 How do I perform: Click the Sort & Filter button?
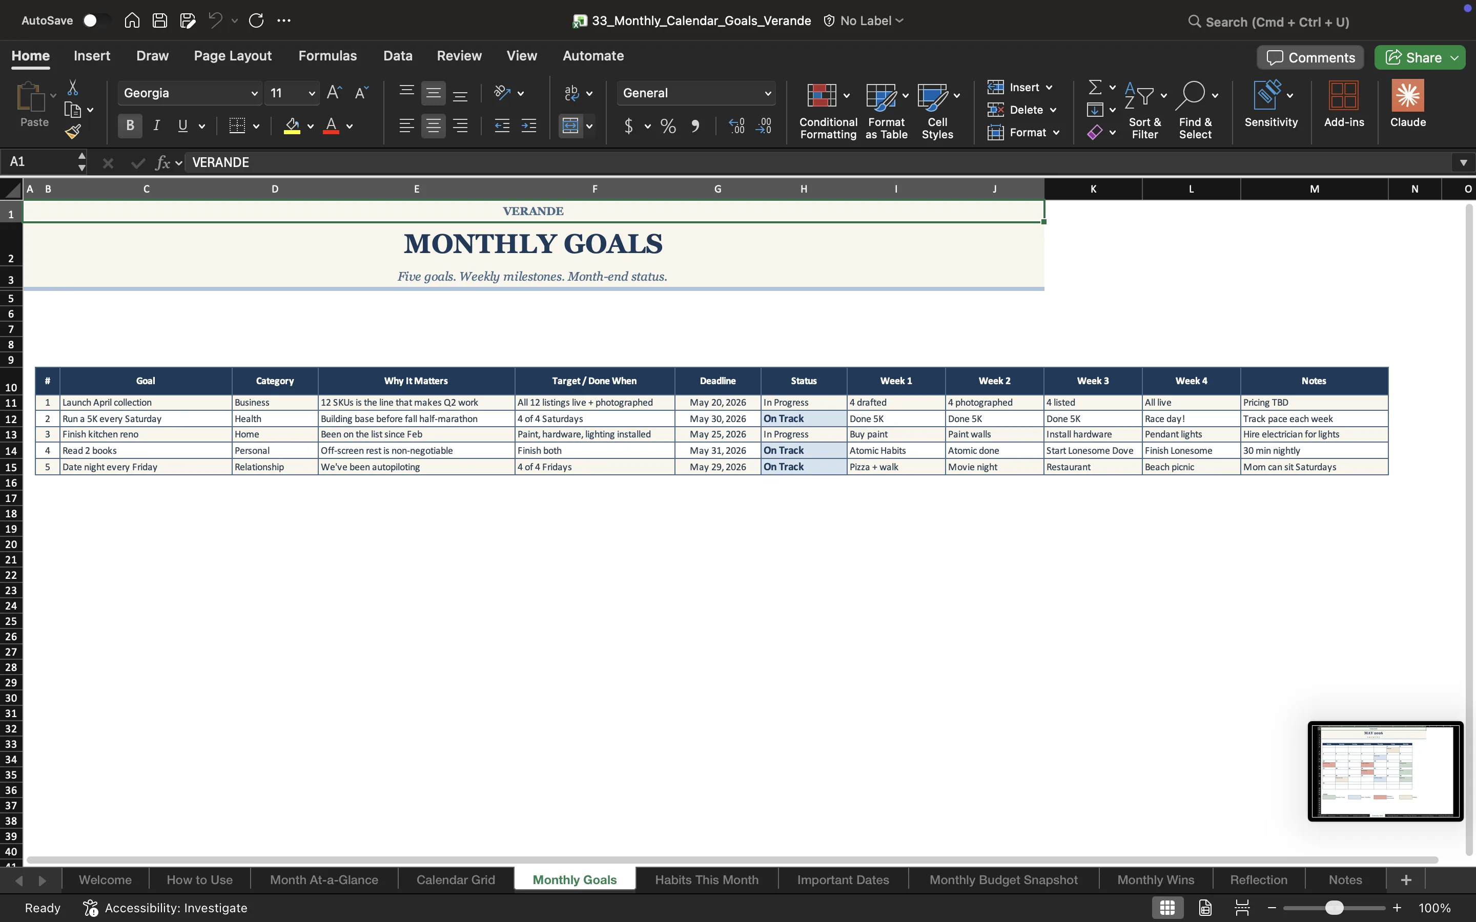coord(1145,110)
